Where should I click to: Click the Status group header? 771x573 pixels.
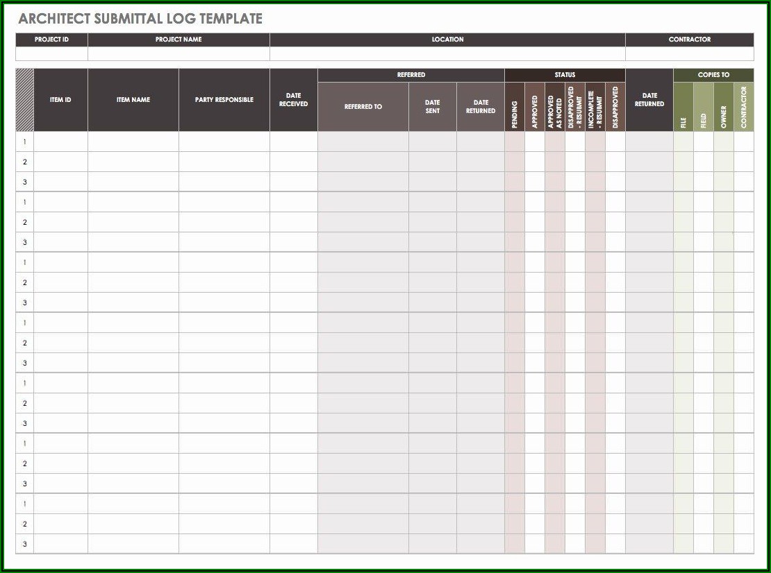point(565,75)
